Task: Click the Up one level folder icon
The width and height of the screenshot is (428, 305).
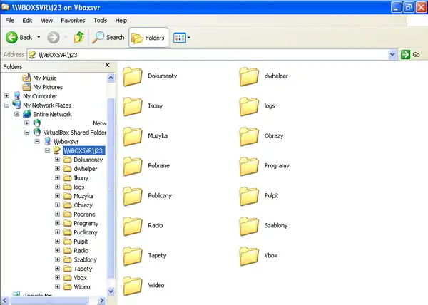Action: point(78,37)
